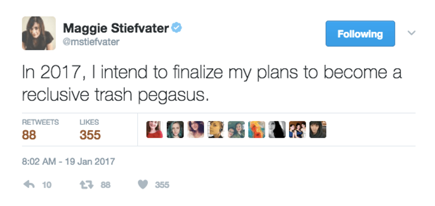
Task: Click the @mstiefvater handle
Action: coord(91,41)
